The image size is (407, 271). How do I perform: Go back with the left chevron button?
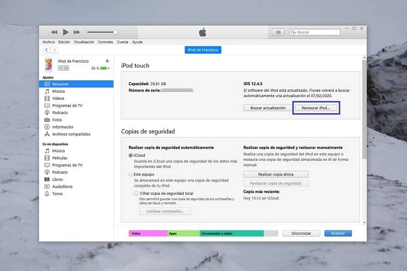[x=46, y=50]
